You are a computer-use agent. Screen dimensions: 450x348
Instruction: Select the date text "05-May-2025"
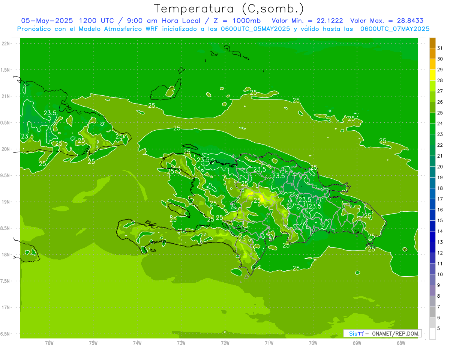[x=47, y=21]
